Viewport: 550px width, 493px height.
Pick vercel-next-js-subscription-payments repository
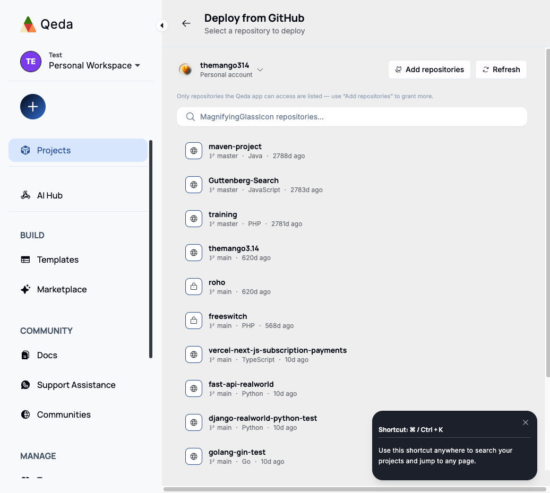(x=352, y=354)
